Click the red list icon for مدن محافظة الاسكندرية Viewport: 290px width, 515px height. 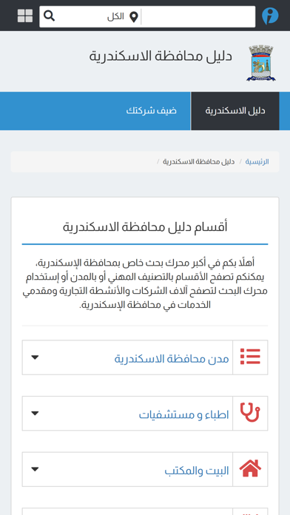250,357
